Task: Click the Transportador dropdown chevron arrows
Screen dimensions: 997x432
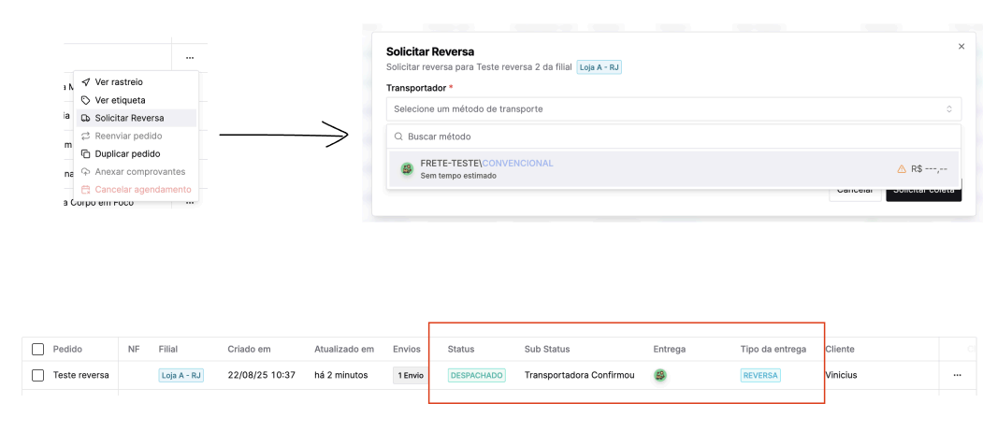Action: (x=949, y=109)
